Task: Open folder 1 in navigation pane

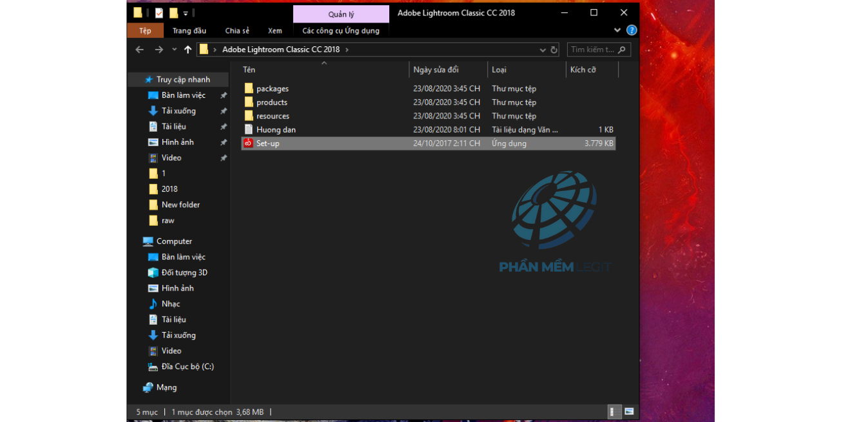Action: [164, 174]
